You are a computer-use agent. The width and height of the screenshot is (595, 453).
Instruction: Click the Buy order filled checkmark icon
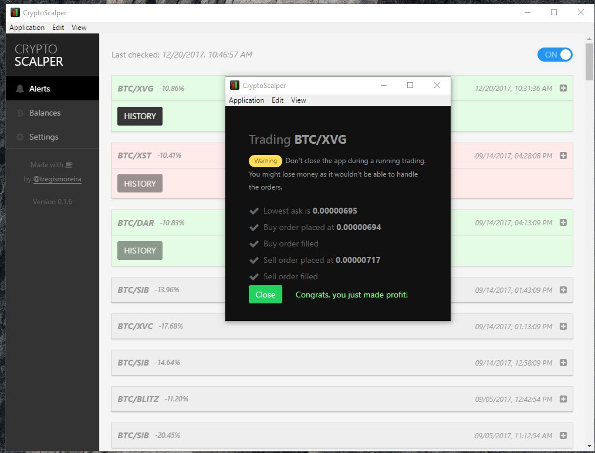254,244
